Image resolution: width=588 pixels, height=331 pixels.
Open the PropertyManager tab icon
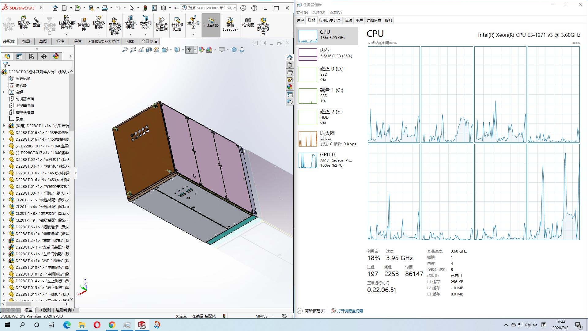tap(19, 56)
